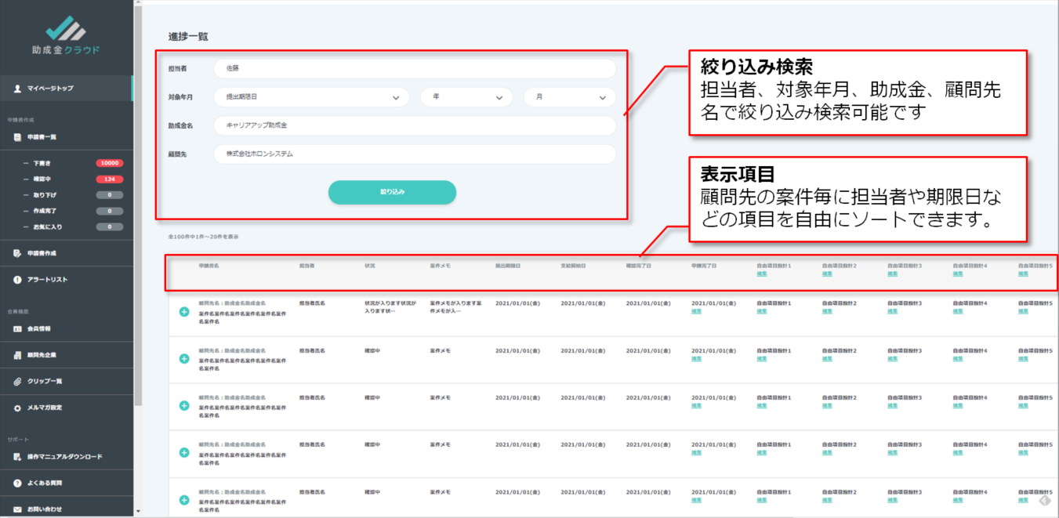Click the 顧問先企業 building icon
This screenshot has width=1059, height=518.
click(17, 355)
